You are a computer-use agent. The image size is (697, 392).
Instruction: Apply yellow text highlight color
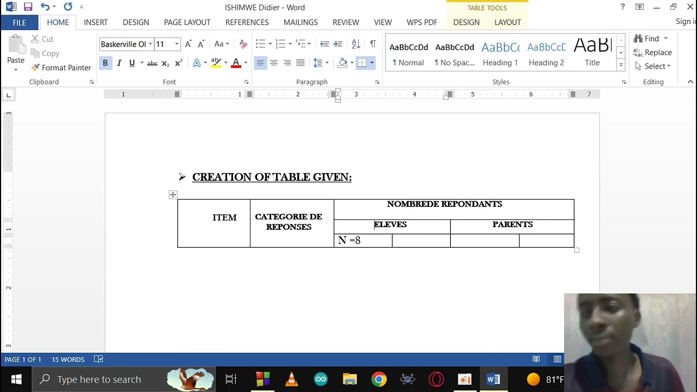coord(216,63)
